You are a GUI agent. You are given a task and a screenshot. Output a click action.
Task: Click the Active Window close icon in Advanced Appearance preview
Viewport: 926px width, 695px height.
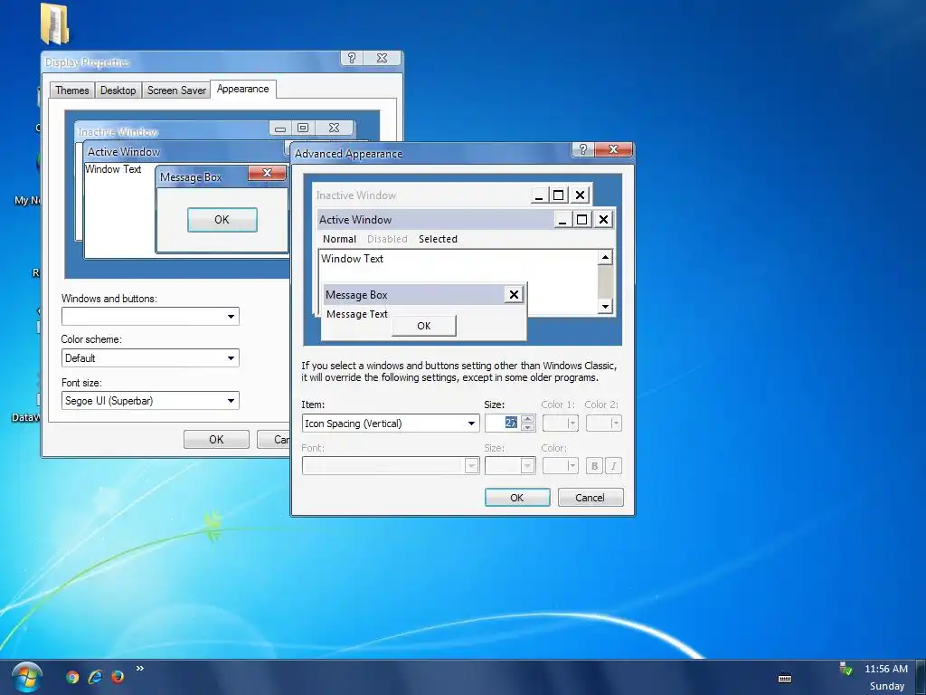(603, 220)
